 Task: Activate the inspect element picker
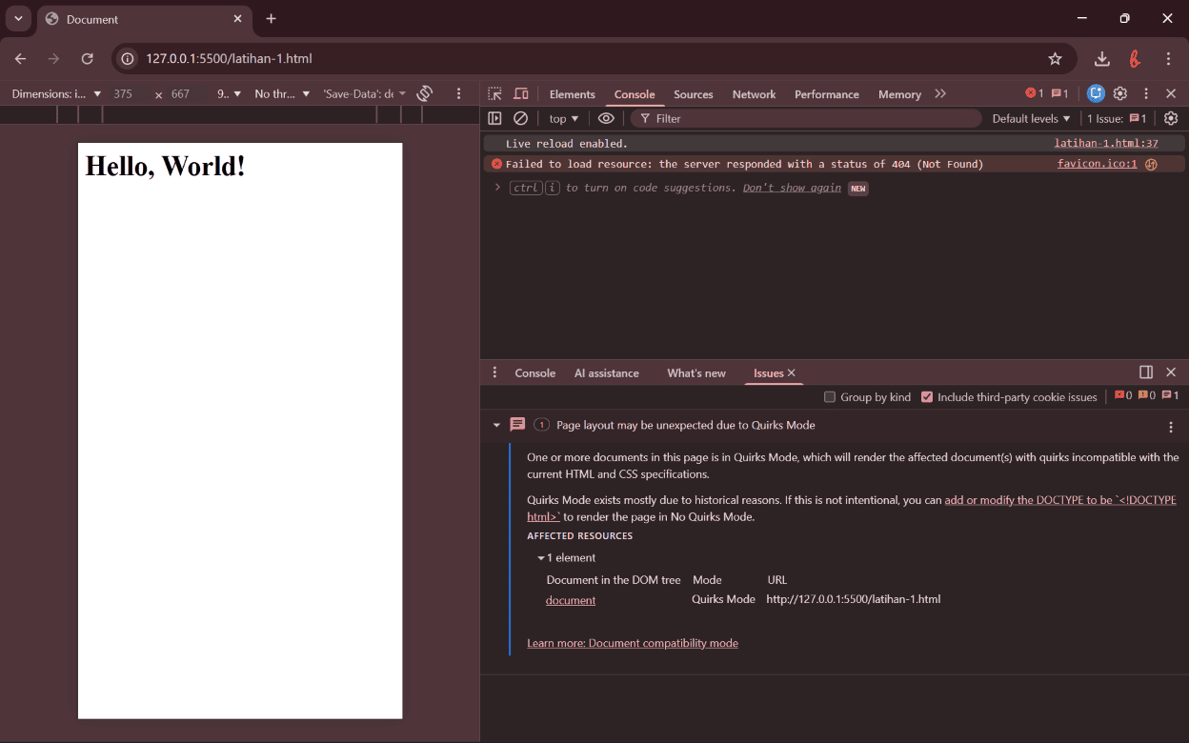(x=494, y=93)
